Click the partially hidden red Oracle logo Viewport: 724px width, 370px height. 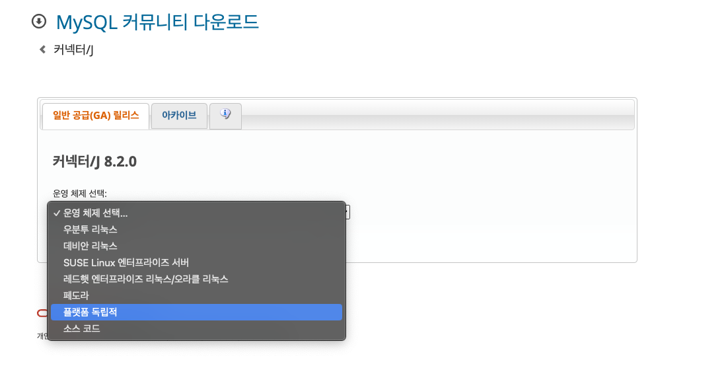42,313
